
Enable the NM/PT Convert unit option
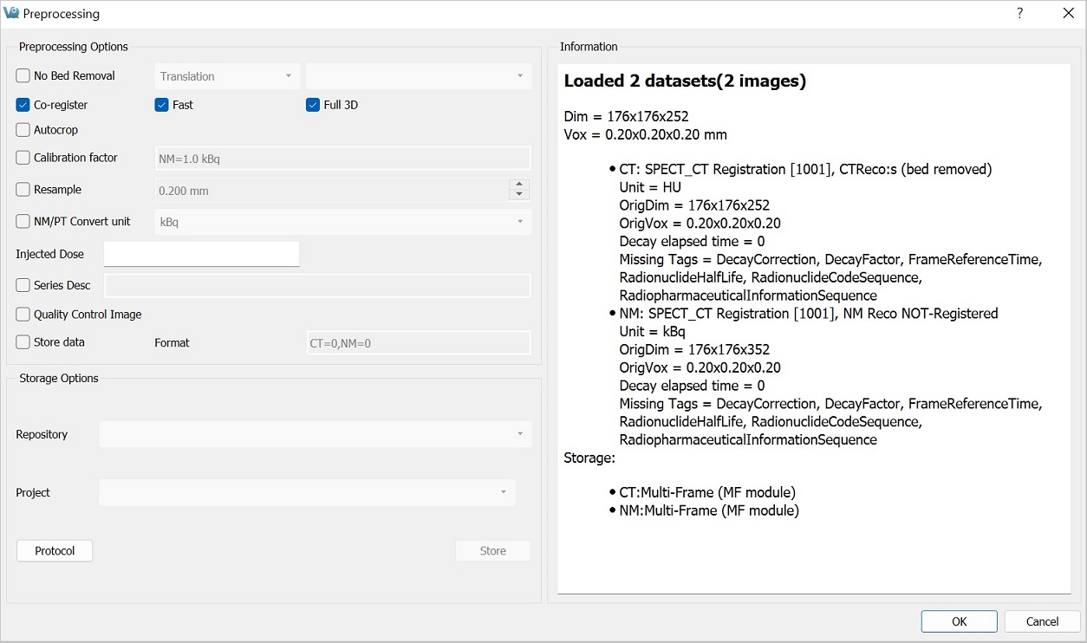23,221
